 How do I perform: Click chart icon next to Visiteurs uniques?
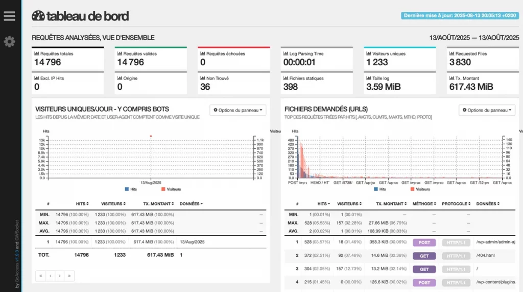coord(368,54)
